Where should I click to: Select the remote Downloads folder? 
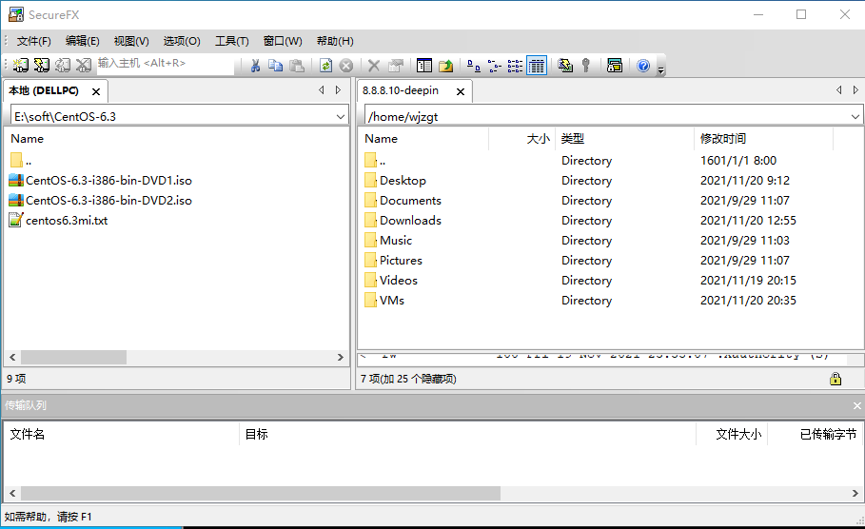(403, 220)
